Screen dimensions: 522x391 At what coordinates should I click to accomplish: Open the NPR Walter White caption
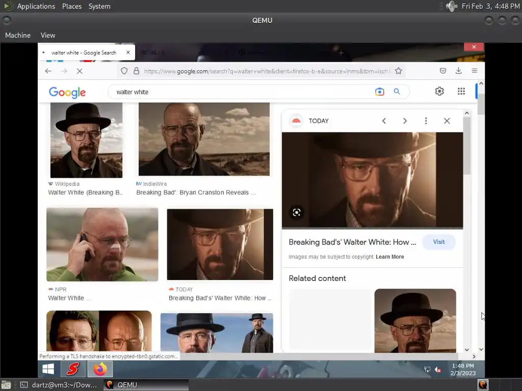click(69, 298)
